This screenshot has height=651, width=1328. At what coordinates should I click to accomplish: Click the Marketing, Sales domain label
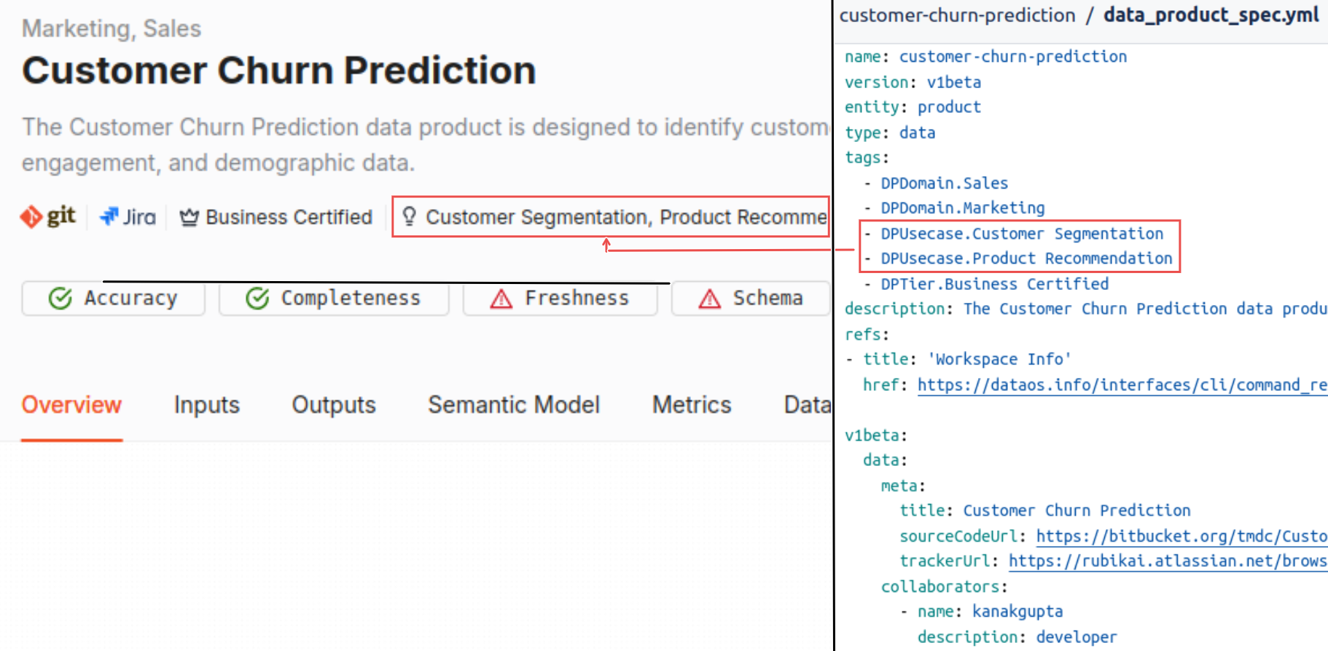112,28
